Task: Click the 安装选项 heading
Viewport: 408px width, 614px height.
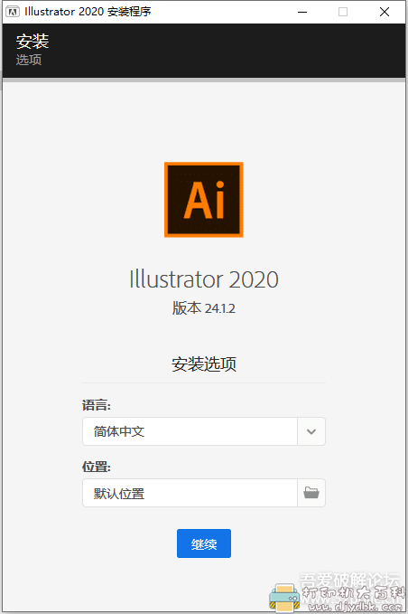Action: 204,364
